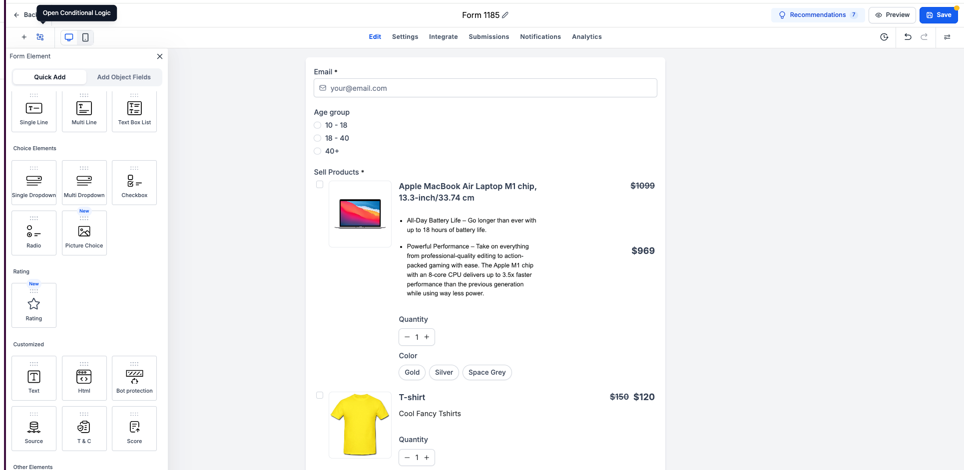The width and height of the screenshot is (964, 470).
Task: Add Text Box List element
Action: tap(134, 112)
